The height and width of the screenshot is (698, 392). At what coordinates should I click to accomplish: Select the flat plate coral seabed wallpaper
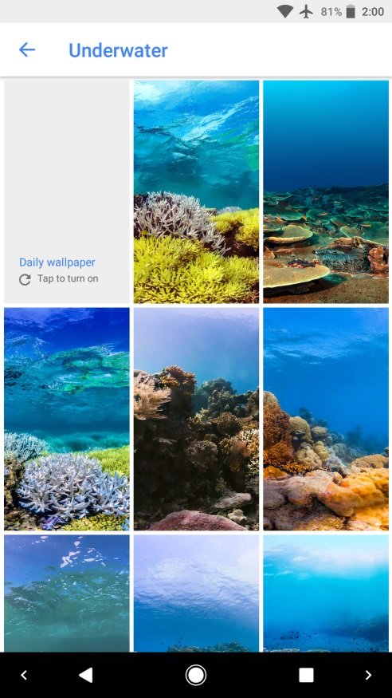pos(326,192)
